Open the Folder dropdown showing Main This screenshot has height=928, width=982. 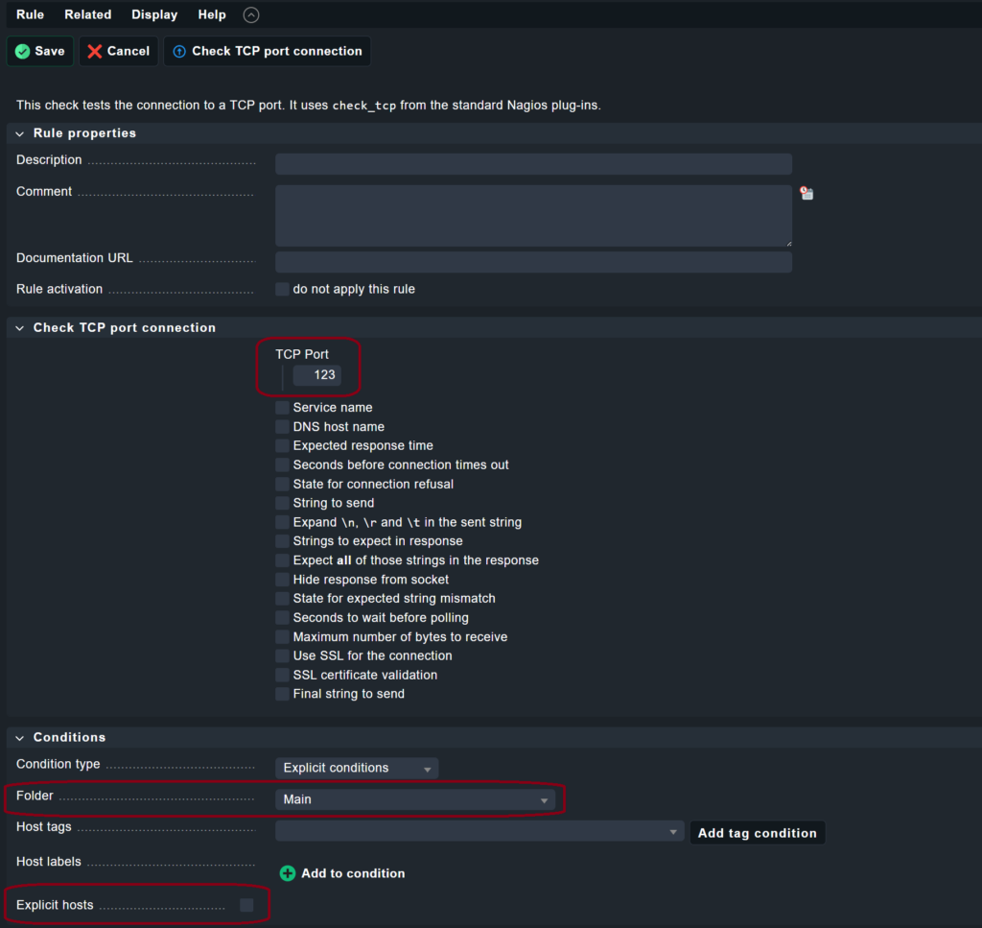[415, 799]
